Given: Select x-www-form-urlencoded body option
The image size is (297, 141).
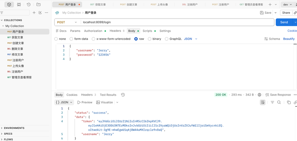Looking at the screenshot, I should coord(94,39).
